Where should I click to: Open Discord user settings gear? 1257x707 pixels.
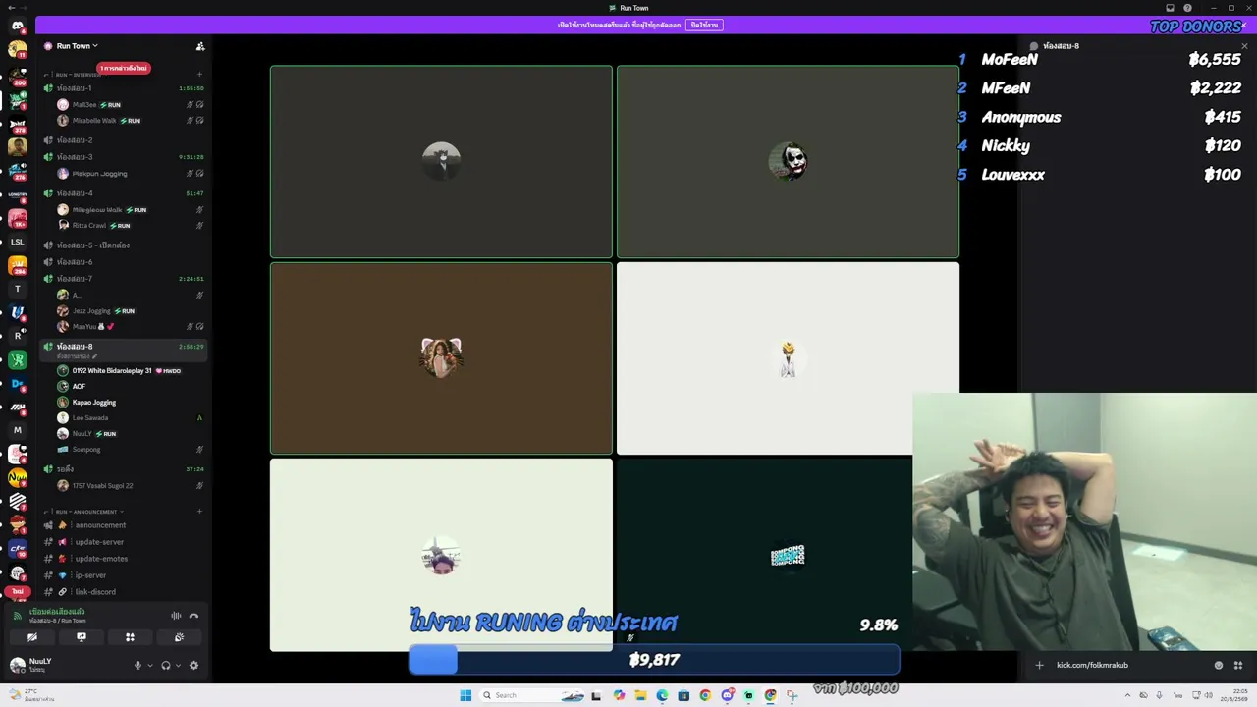(x=193, y=666)
